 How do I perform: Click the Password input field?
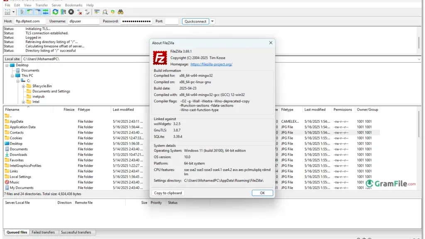136,21
